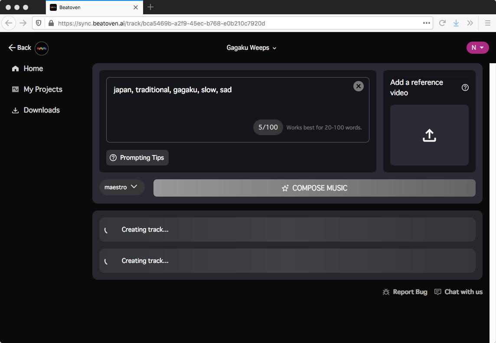
Task: Open a new browser tab
Action: click(x=150, y=7)
